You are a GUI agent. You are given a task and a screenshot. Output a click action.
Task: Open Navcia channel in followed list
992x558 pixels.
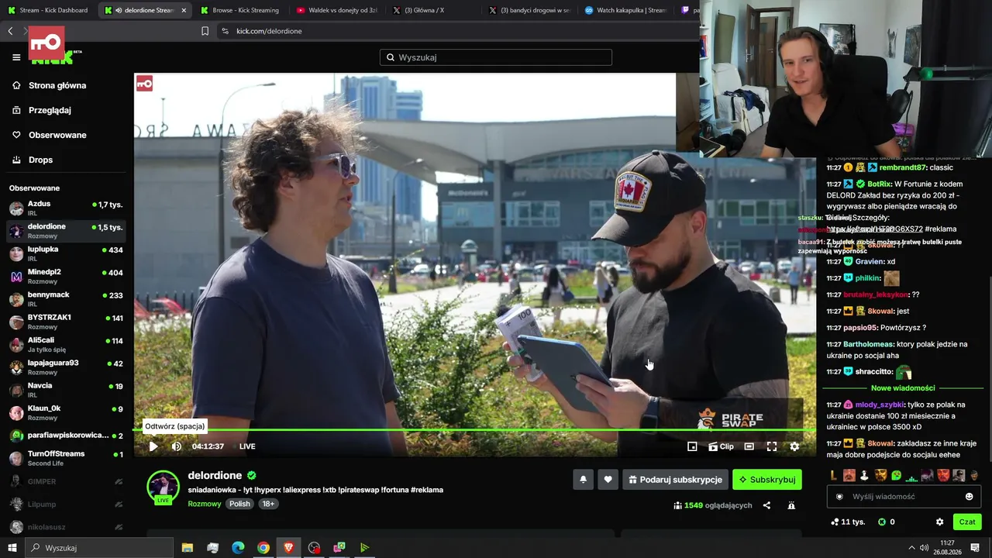[66, 390]
